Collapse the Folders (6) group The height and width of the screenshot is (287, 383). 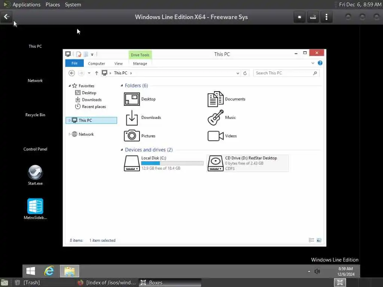pos(122,86)
